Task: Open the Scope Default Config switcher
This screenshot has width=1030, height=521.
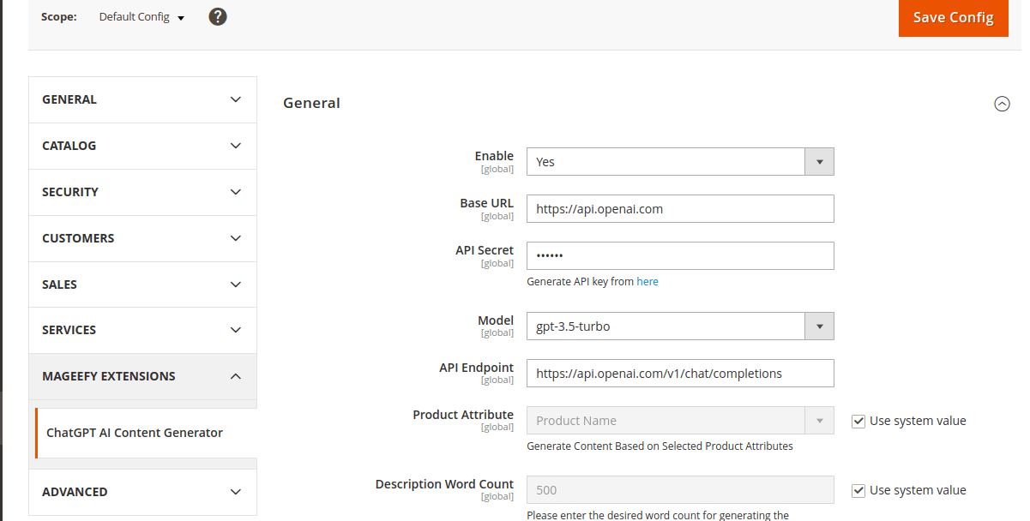Action: [142, 17]
